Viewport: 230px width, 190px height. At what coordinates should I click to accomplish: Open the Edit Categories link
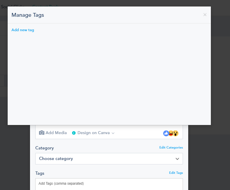point(171,148)
